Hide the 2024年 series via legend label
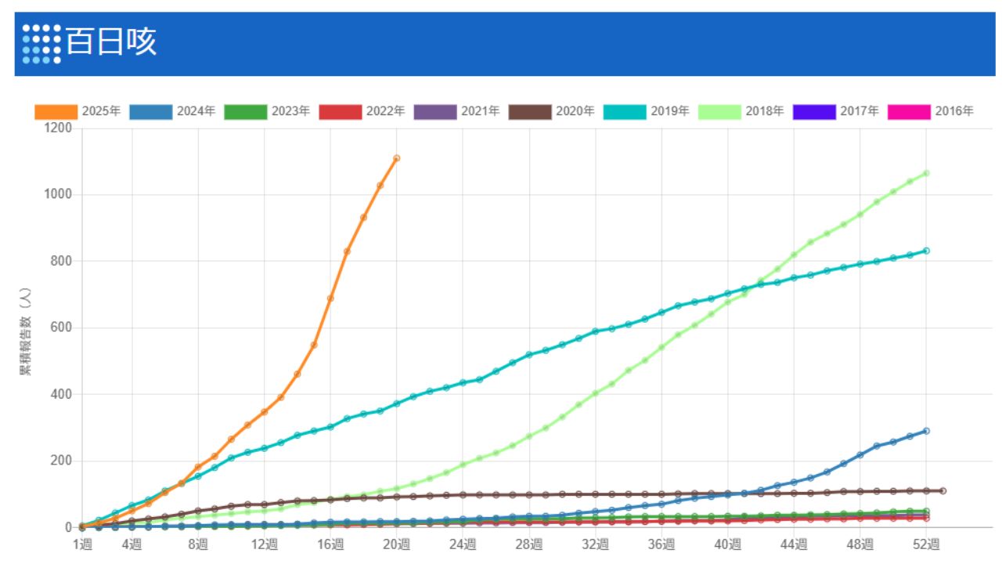This screenshot has width=1002, height=564. (x=196, y=111)
